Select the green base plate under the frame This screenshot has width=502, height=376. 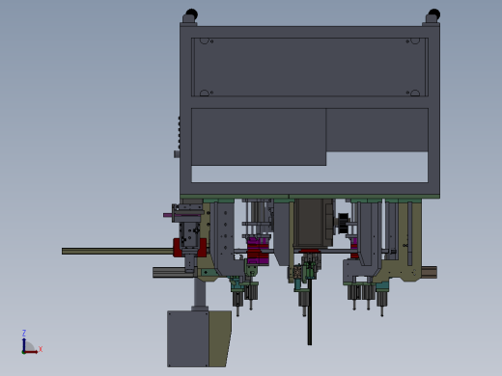click(310, 197)
